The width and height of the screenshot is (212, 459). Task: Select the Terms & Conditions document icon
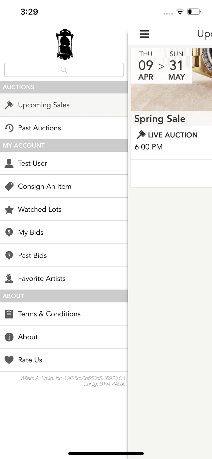tap(9, 314)
